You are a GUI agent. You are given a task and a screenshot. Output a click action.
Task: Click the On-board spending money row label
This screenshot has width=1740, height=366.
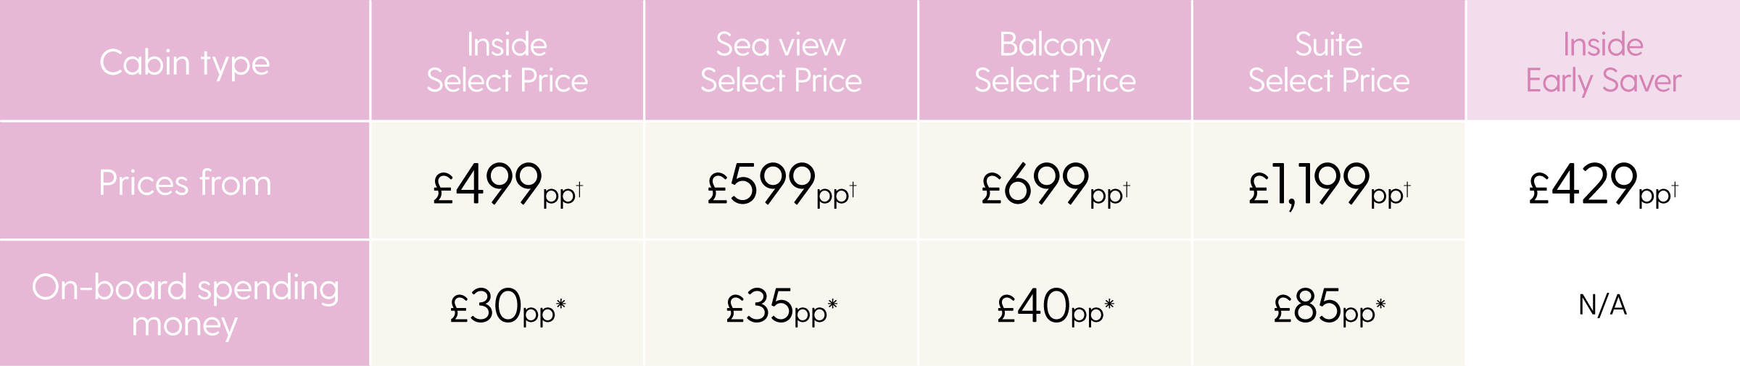(x=184, y=304)
